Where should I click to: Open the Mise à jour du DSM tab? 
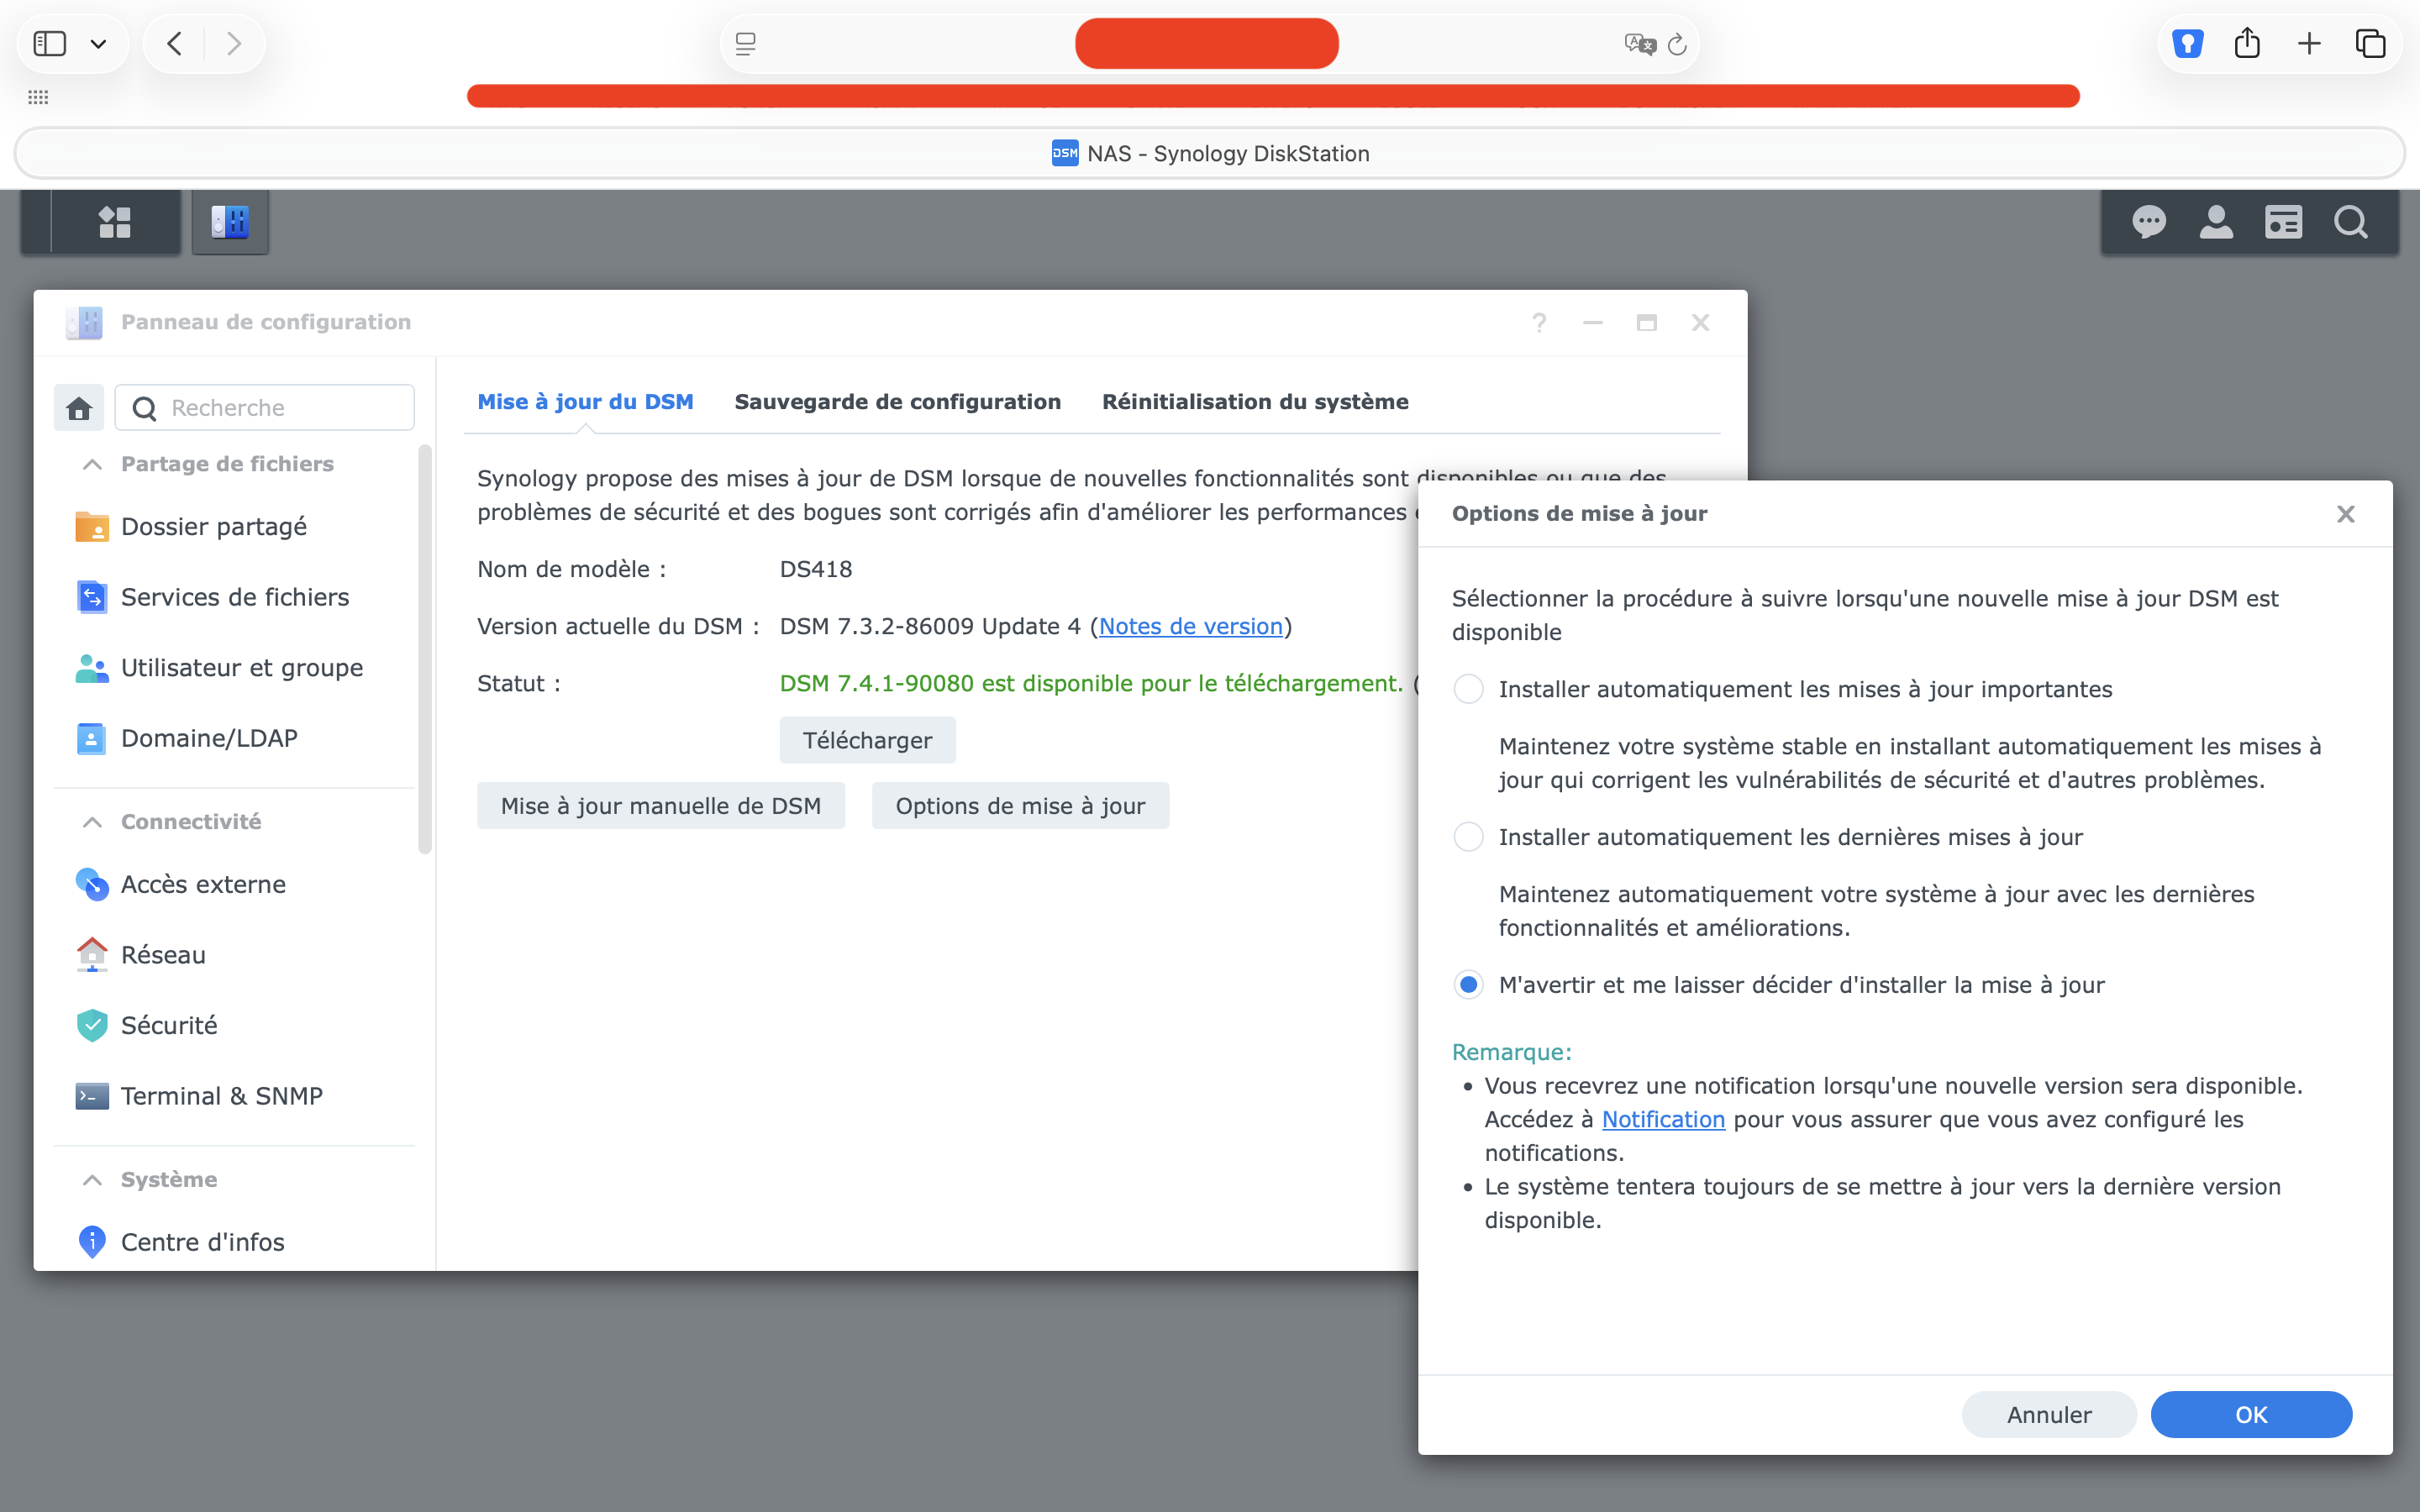585,402
